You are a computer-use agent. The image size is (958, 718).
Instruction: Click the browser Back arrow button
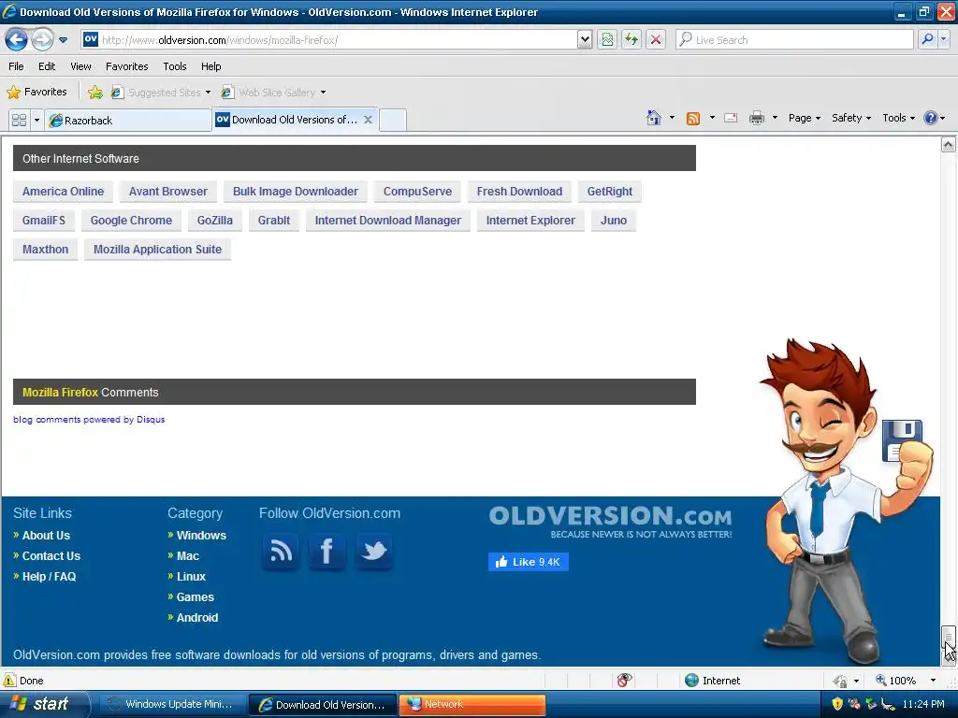pyautogui.click(x=17, y=40)
